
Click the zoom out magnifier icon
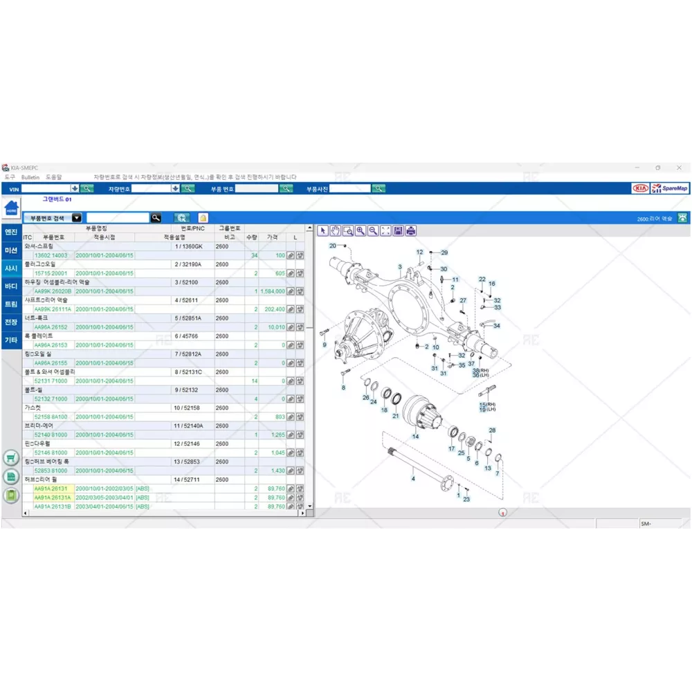pos(373,230)
